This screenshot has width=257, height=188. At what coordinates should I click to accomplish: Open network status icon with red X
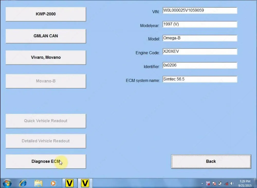226,184
